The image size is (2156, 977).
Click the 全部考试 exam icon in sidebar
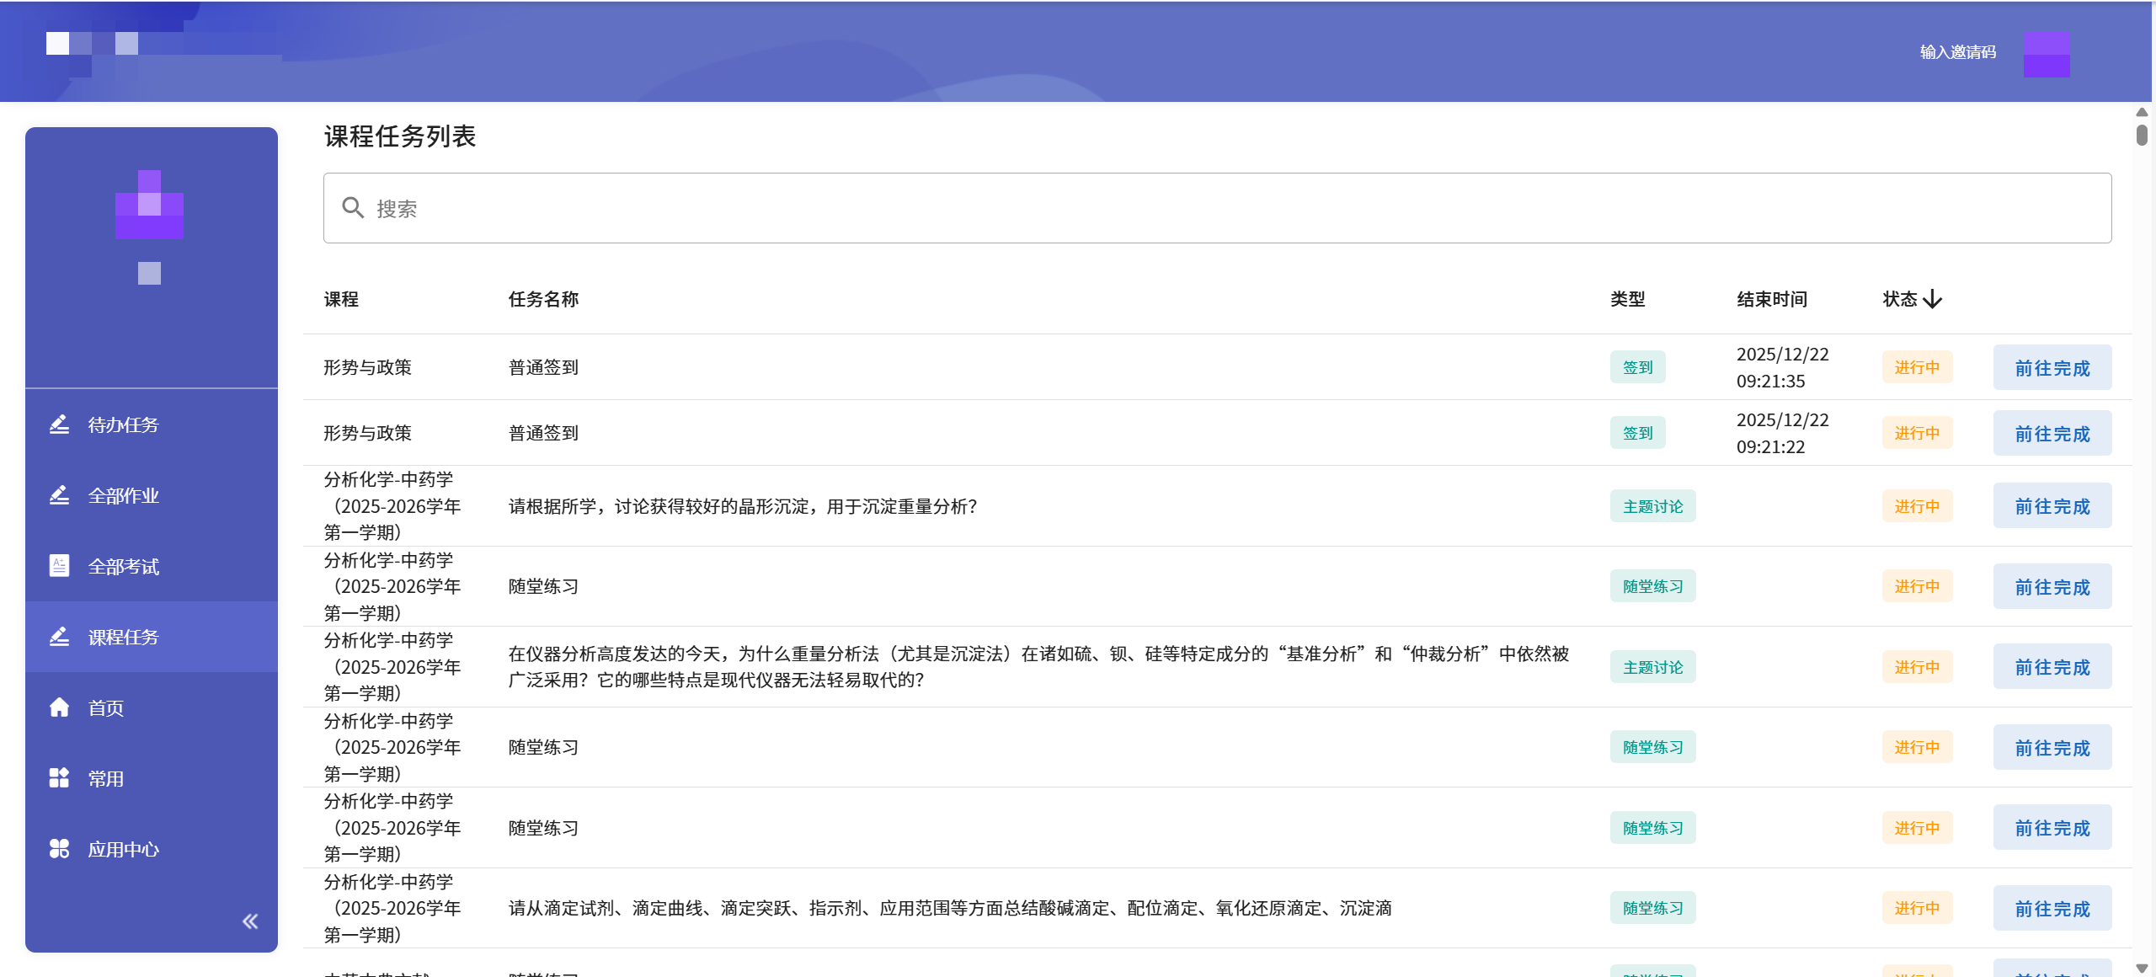[59, 566]
